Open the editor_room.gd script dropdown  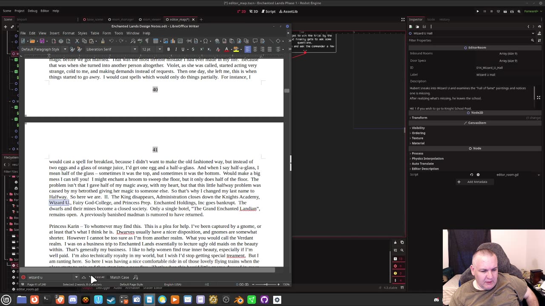tap(539, 175)
